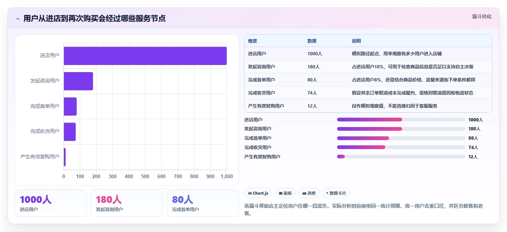Click the 完成首单用户 bar in the chart
The height and width of the screenshot is (232, 507).
70,106
